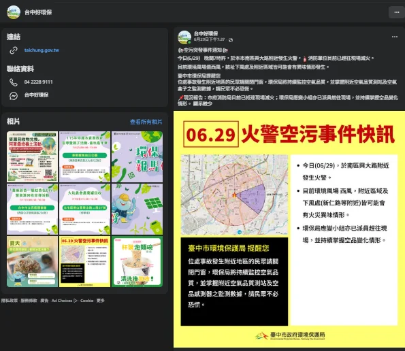405x351 pixels.
Task: Click the post author's profile picture
Action: [184, 37]
